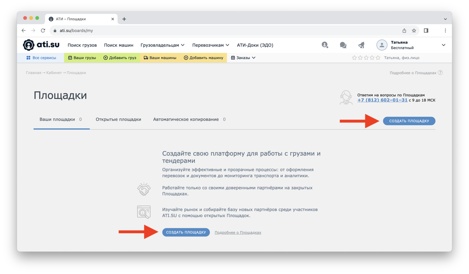Click Добавить машину
The height and width of the screenshot is (274, 469).
[x=204, y=58]
